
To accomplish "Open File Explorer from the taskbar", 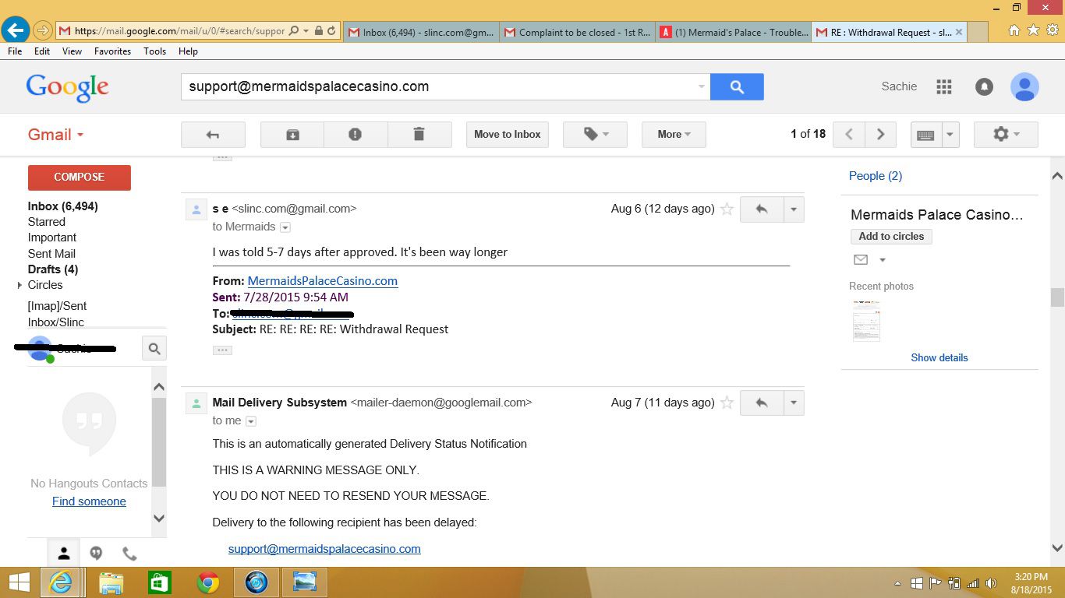I will point(111,582).
